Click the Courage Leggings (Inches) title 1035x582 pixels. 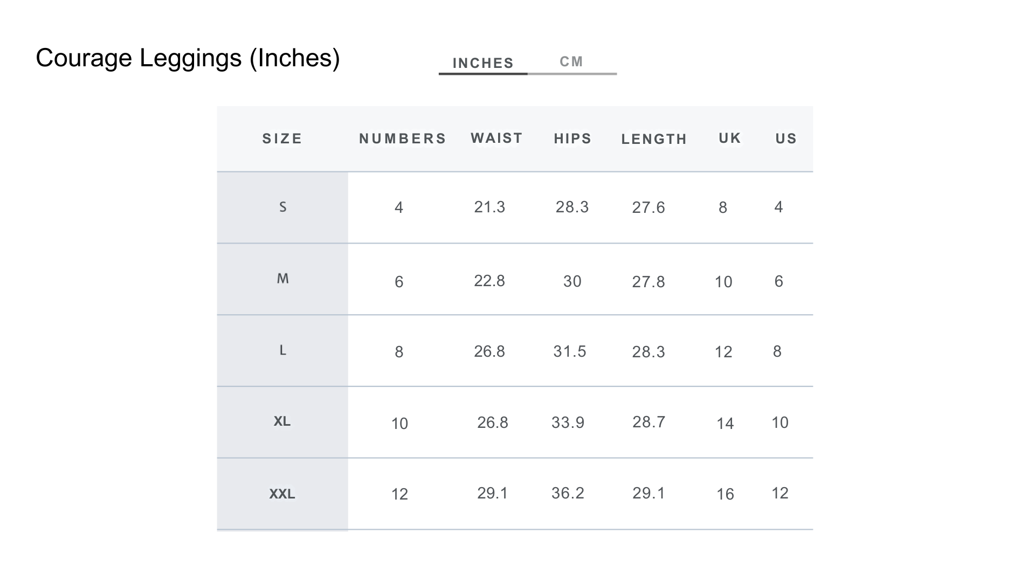(188, 58)
